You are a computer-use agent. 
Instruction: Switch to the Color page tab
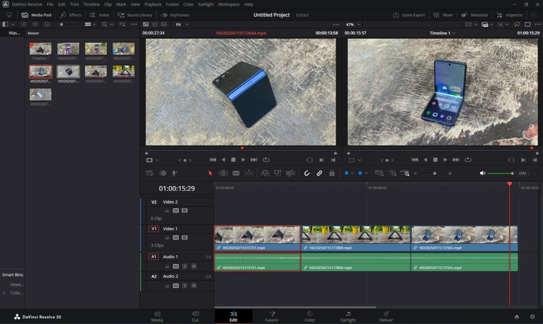coord(310,316)
